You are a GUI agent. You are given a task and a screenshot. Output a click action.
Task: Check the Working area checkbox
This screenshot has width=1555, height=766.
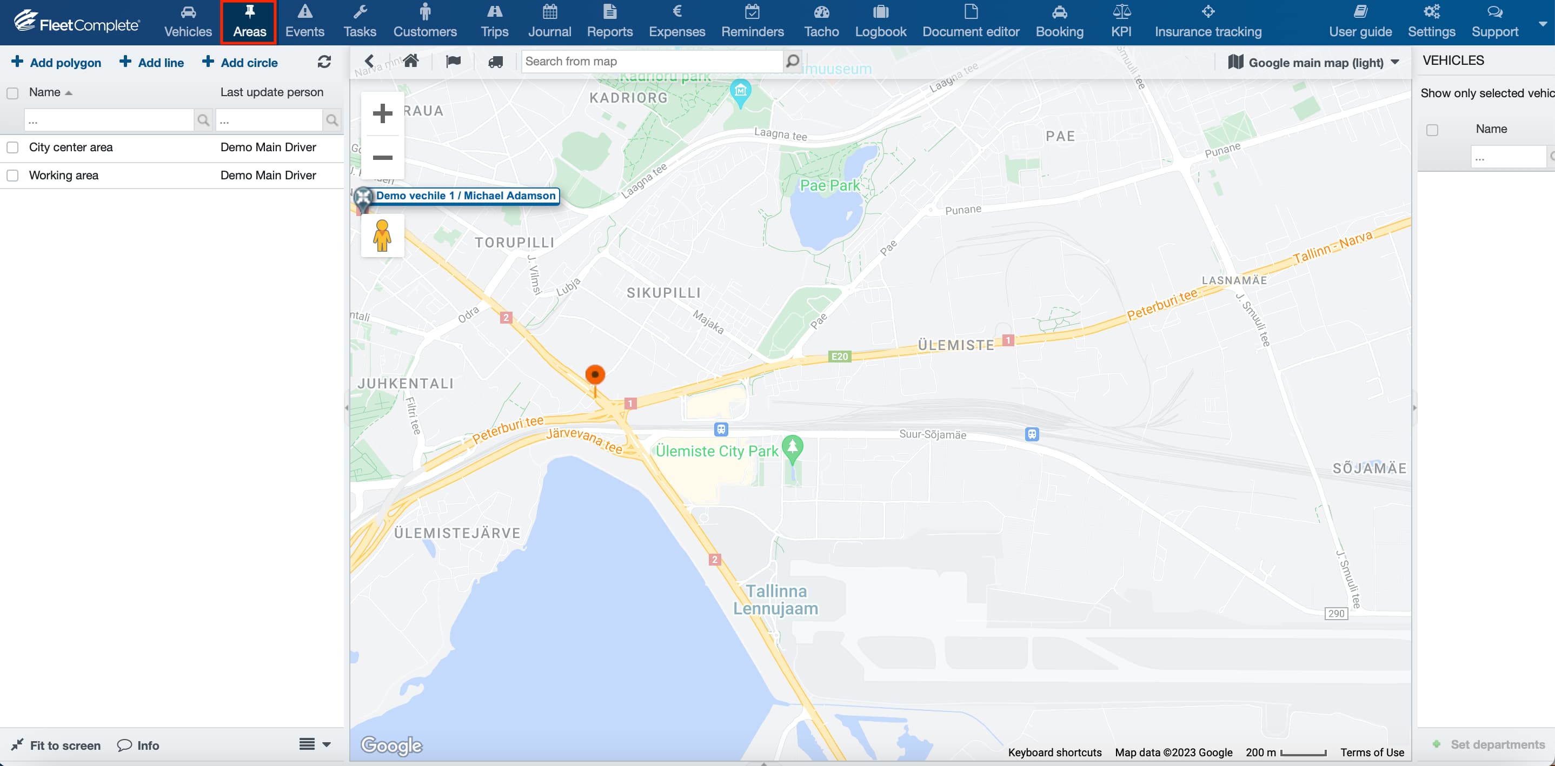point(12,176)
